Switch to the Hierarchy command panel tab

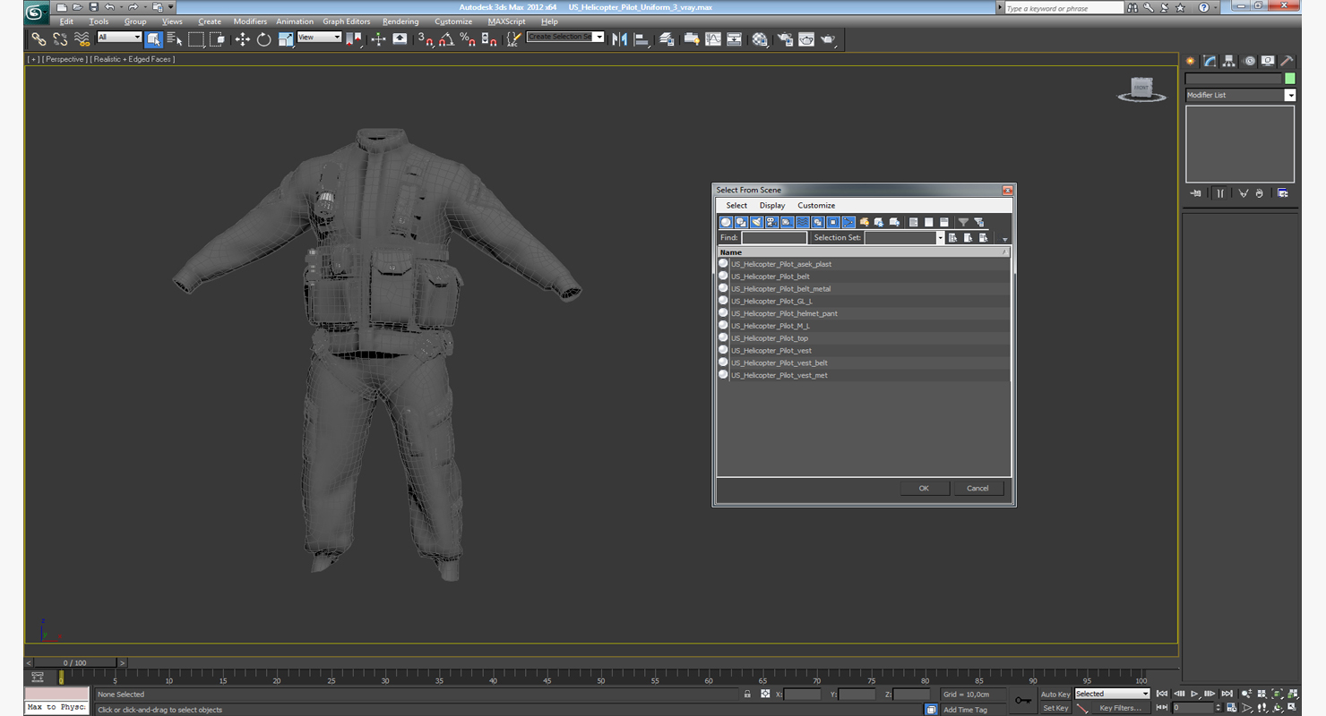[1229, 61]
